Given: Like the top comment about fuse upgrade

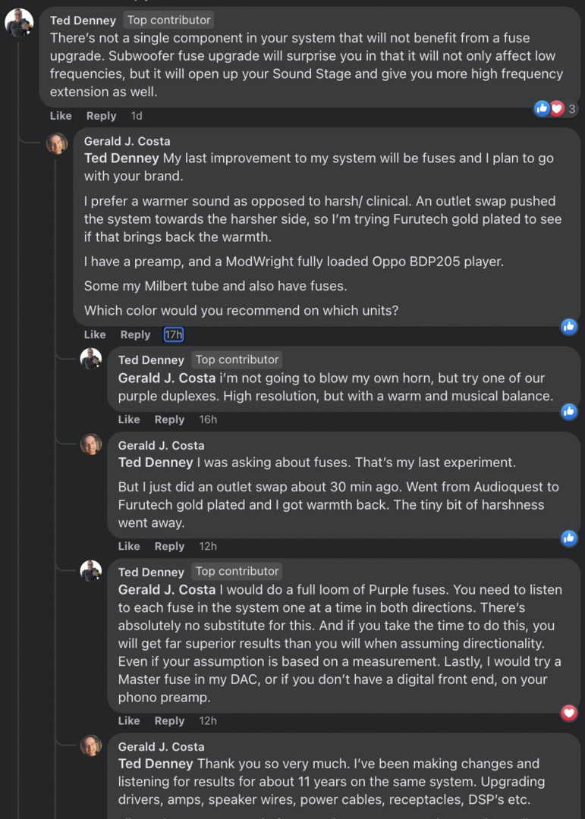Looking at the screenshot, I should coord(61,116).
